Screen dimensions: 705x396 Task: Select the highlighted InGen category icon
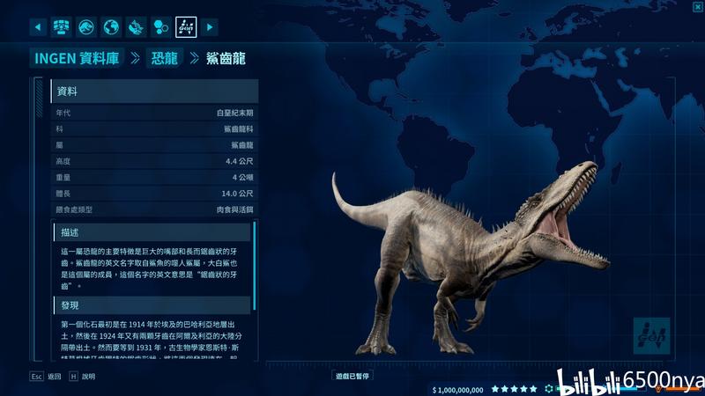point(186,27)
